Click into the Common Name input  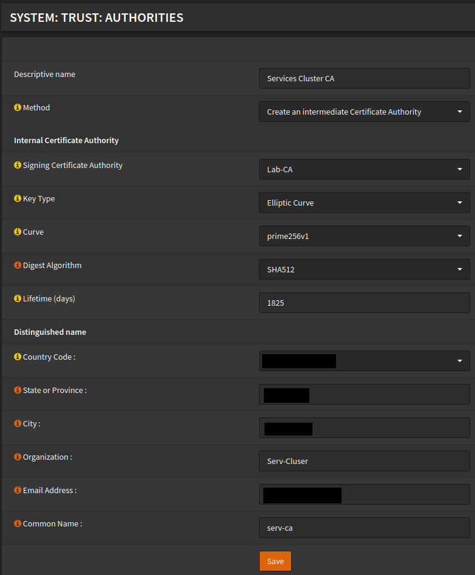pos(364,528)
